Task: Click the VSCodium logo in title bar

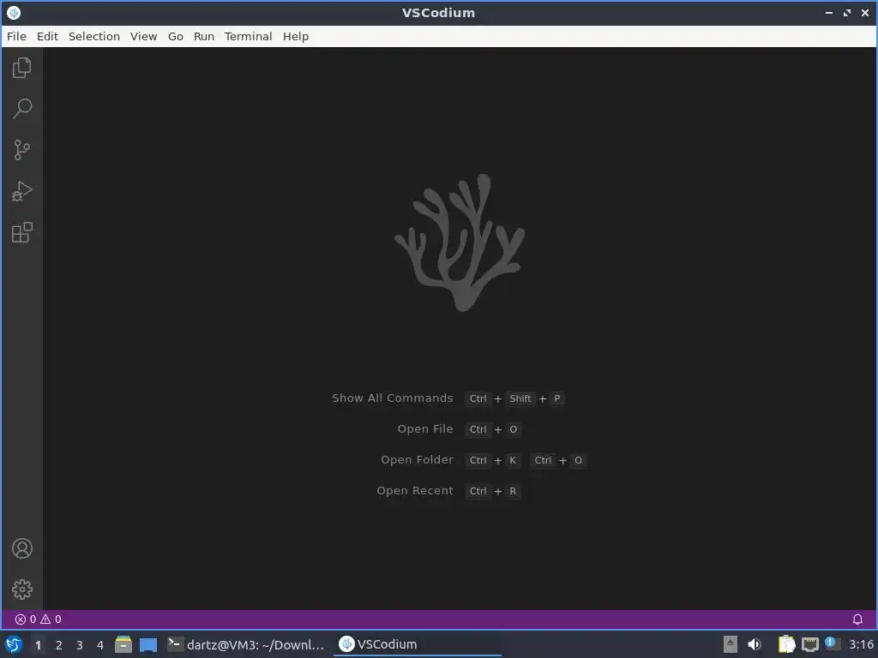Action: [x=14, y=12]
